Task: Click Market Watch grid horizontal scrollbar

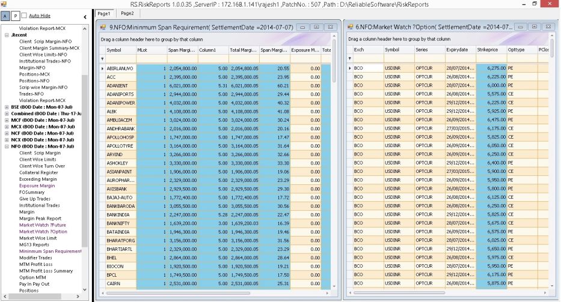Action: pos(399,293)
